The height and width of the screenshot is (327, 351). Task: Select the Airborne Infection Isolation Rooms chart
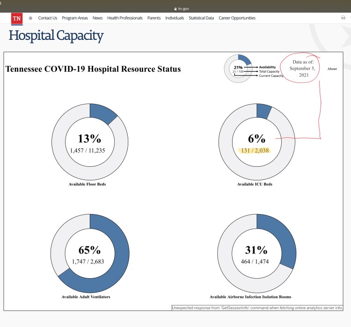(x=256, y=253)
